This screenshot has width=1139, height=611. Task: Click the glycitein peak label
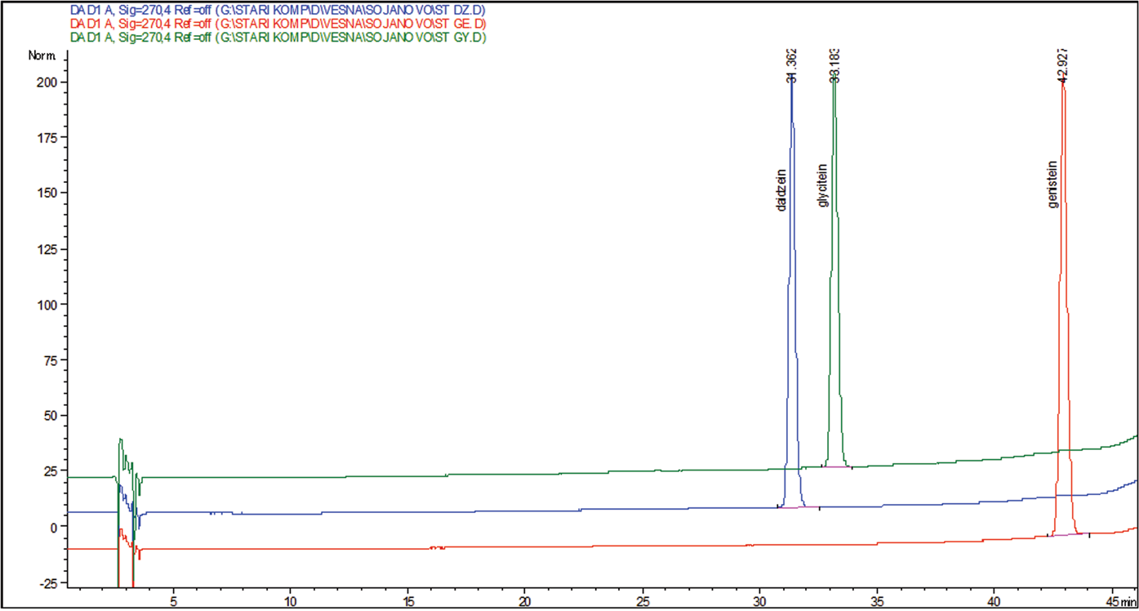point(823,184)
